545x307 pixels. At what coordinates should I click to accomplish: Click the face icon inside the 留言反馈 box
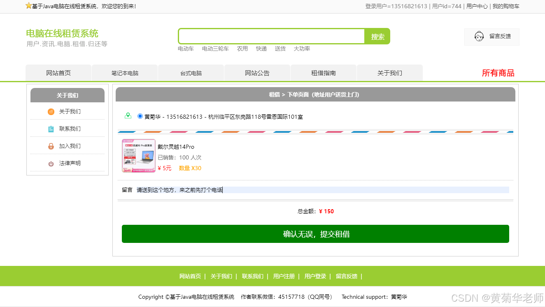point(479,37)
